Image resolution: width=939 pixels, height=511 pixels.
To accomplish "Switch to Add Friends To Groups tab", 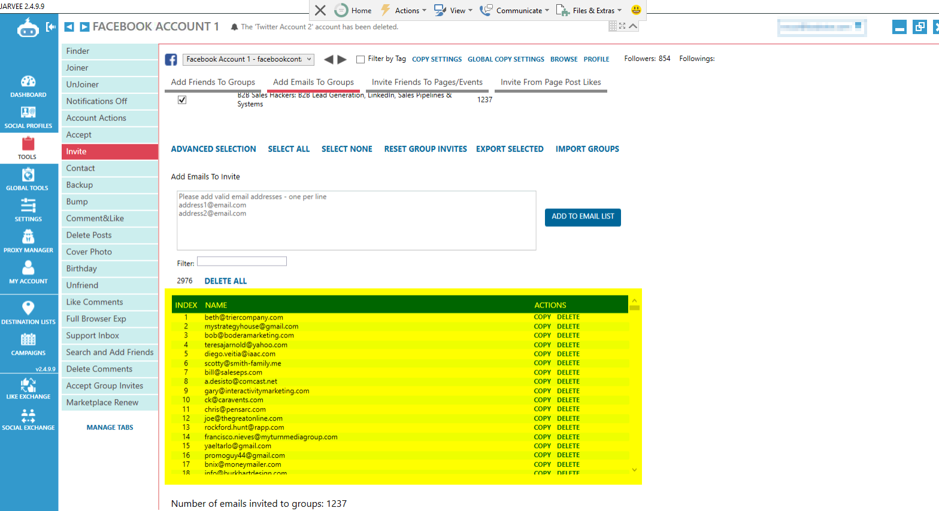I will tap(213, 83).
